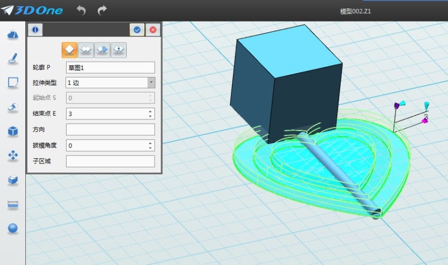Screen dimensions: 448x265
Task: Open the sketch edit tool in sidebar
Action: point(13,83)
